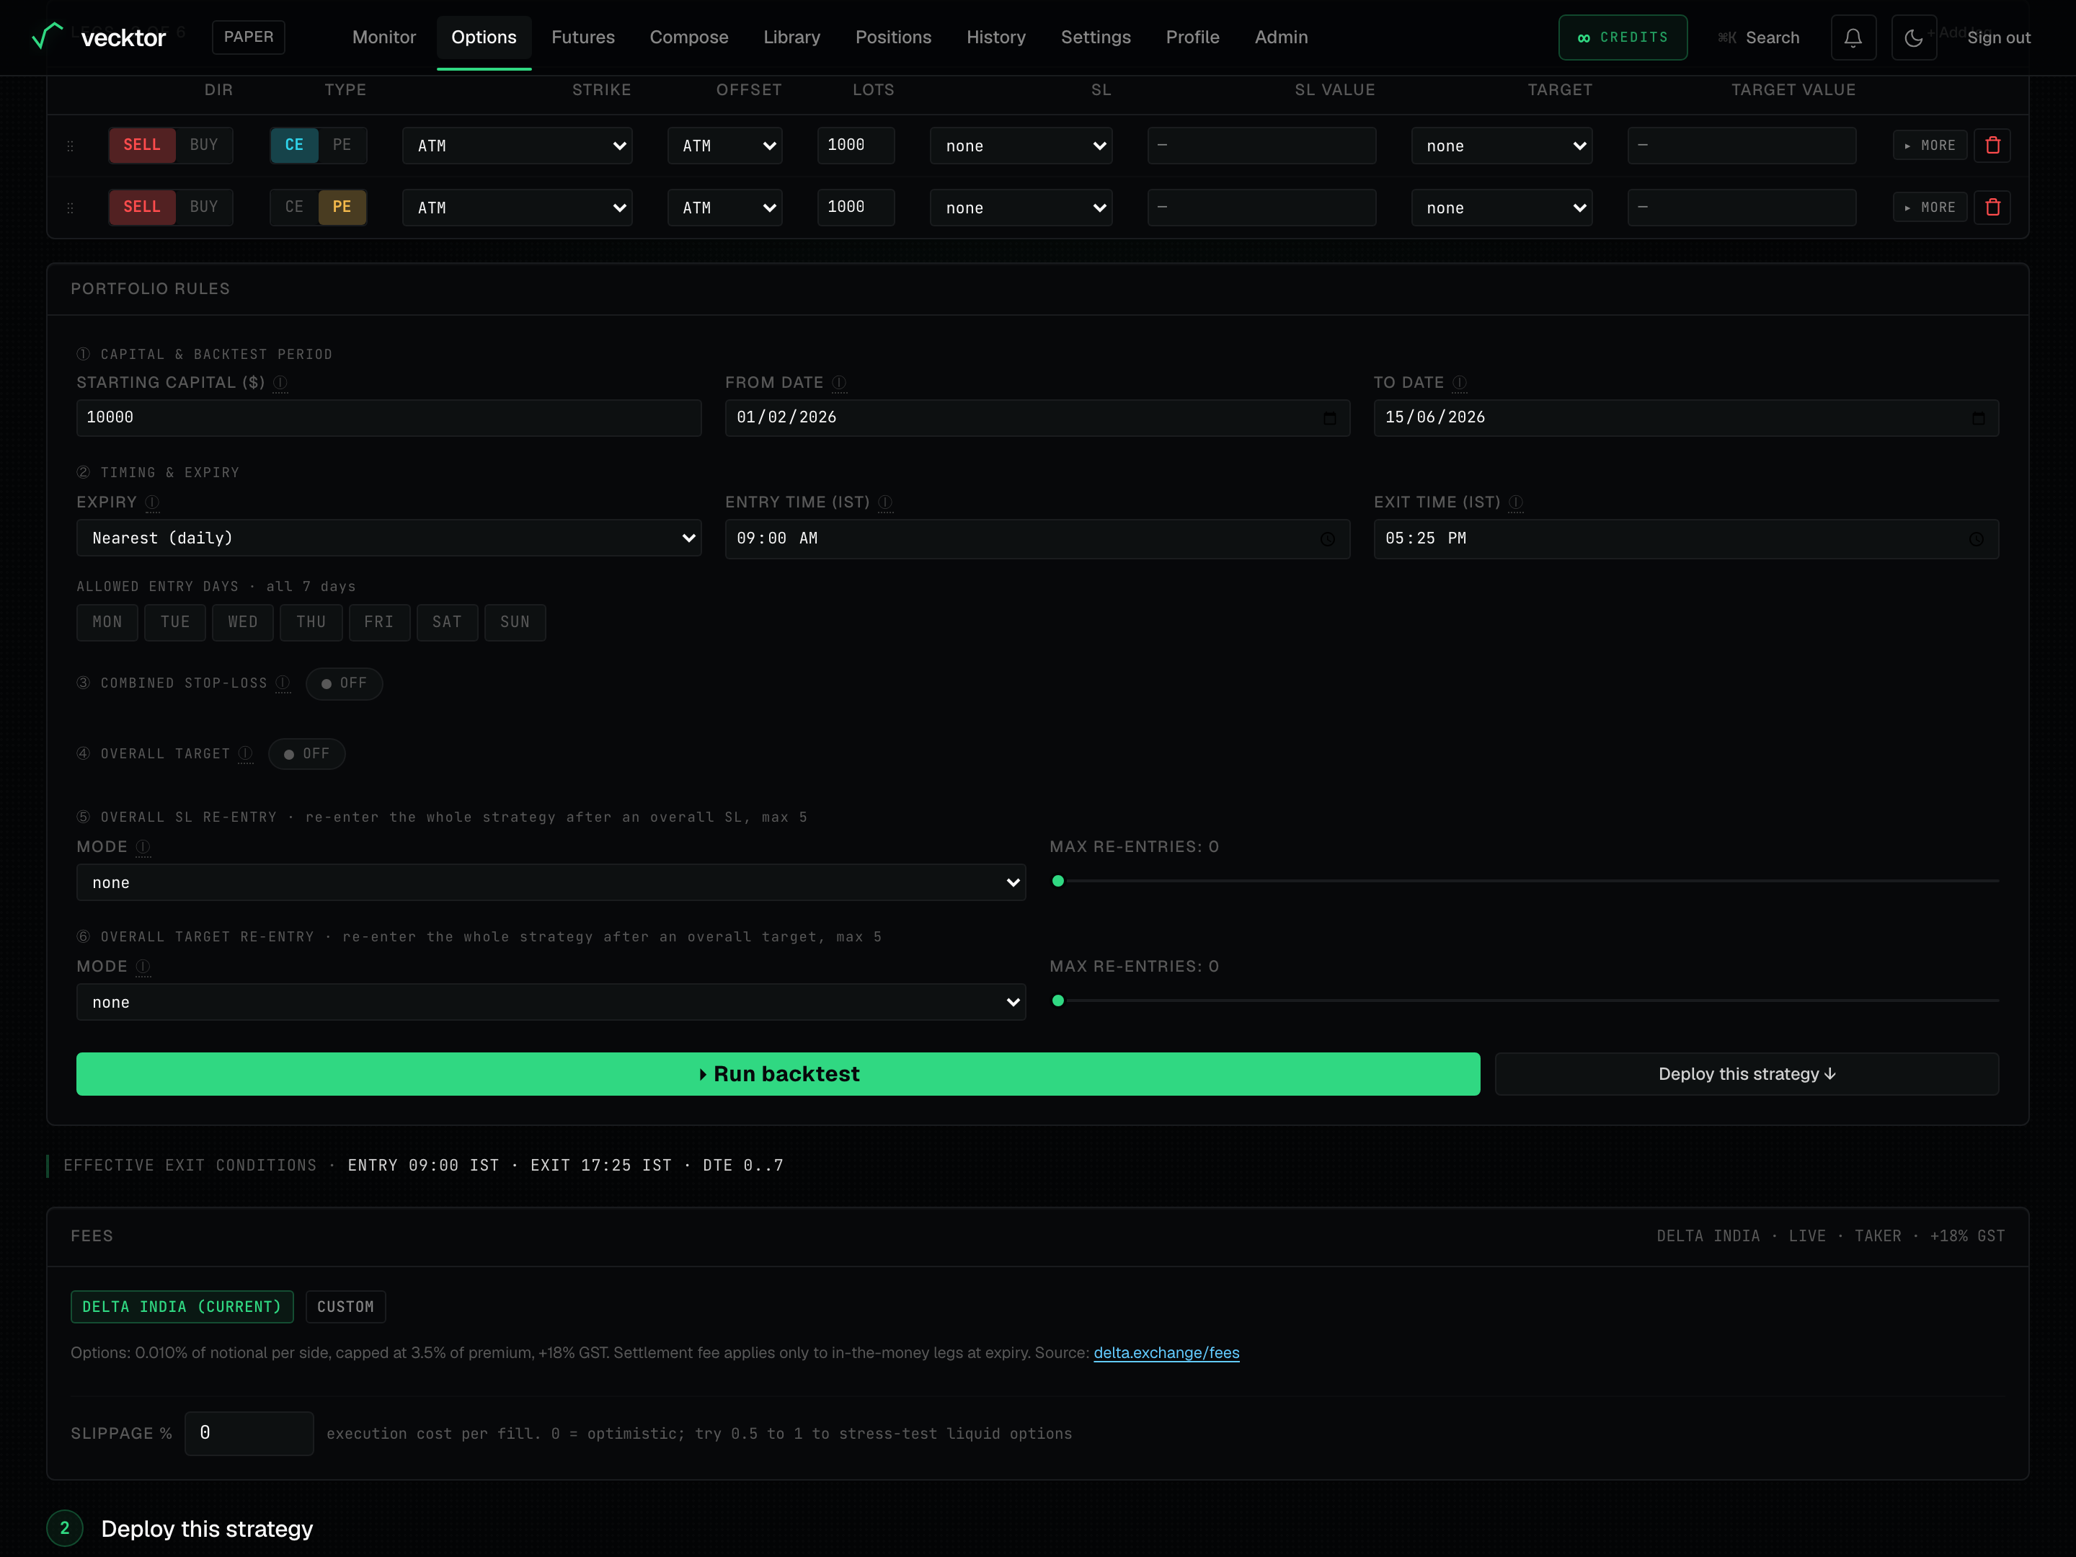Open the notifications bell
The image size is (2076, 1557).
1853,37
